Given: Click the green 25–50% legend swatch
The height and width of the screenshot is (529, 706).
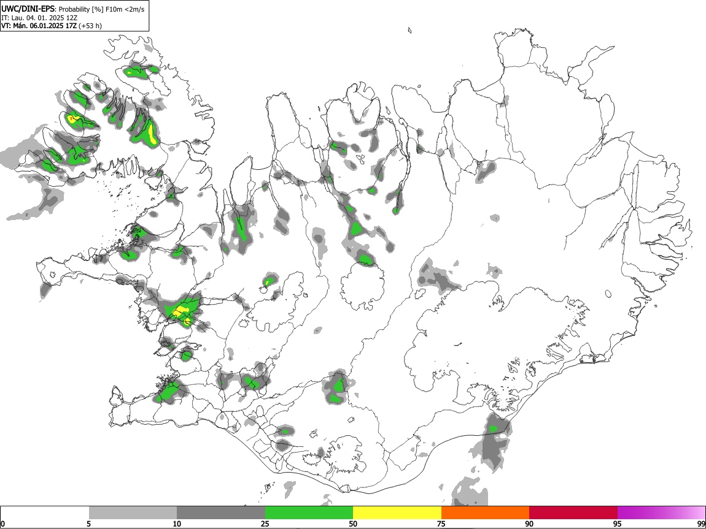Looking at the screenshot, I should point(309,512).
